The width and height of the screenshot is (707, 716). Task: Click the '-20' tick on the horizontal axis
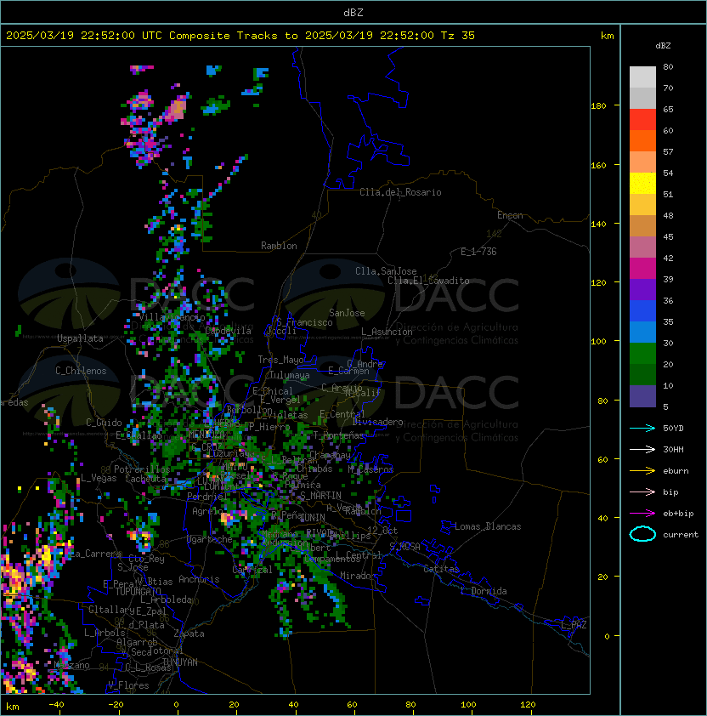(x=116, y=705)
